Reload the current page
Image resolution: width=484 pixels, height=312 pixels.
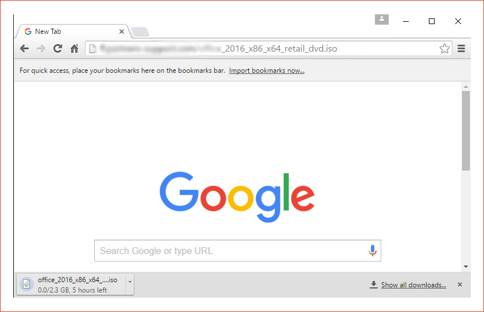coord(57,48)
